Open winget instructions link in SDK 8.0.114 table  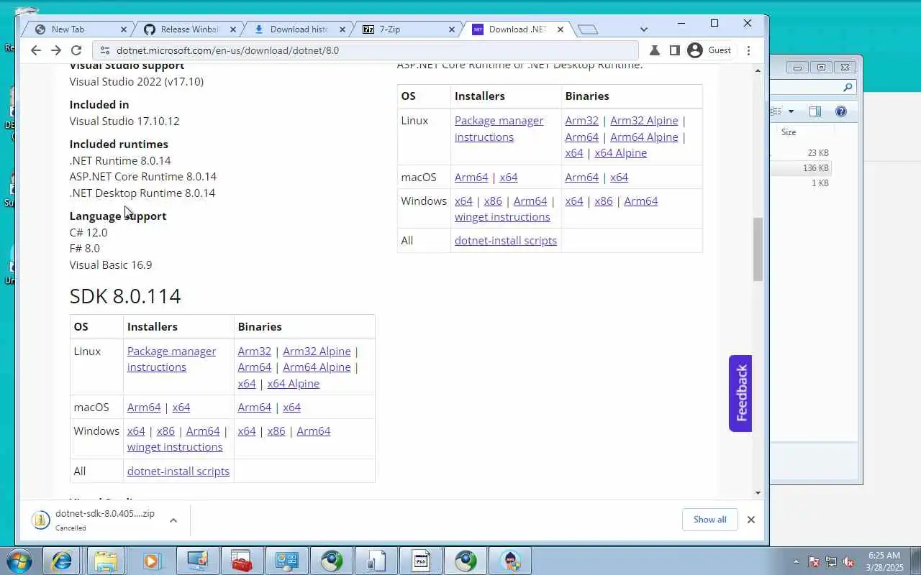click(x=175, y=447)
